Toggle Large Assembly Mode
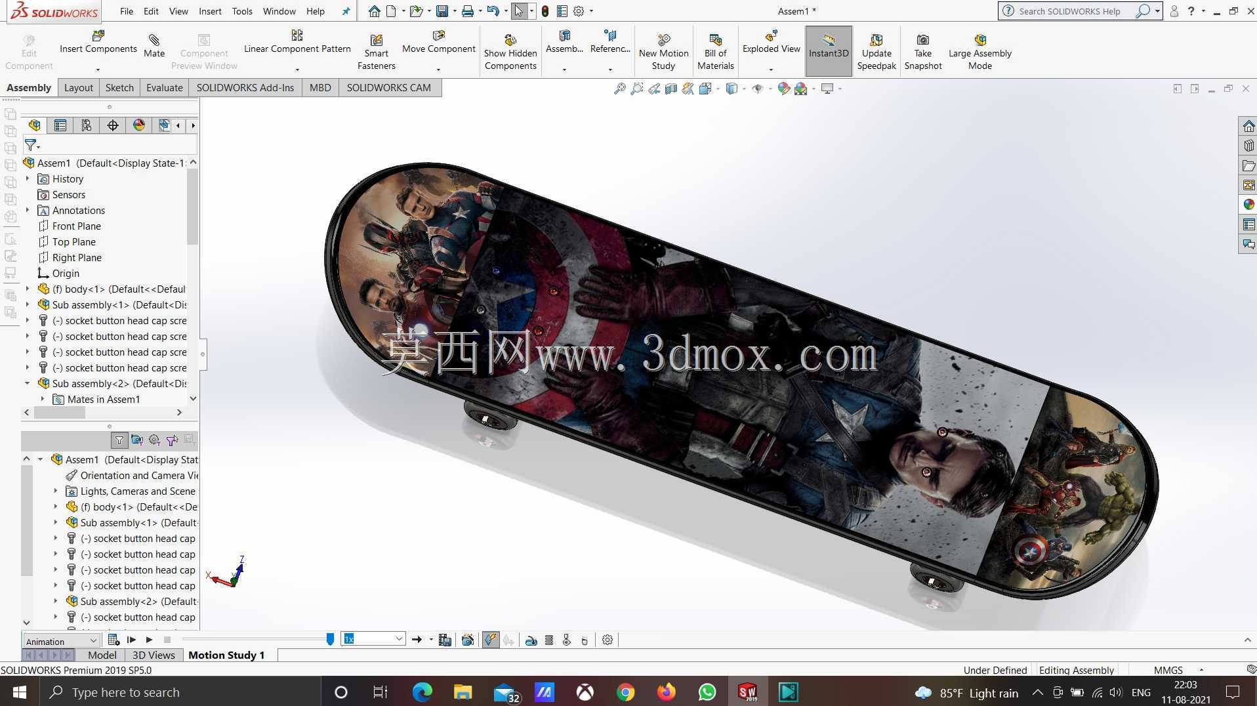The width and height of the screenshot is (1257, 706). click(979, 52)
